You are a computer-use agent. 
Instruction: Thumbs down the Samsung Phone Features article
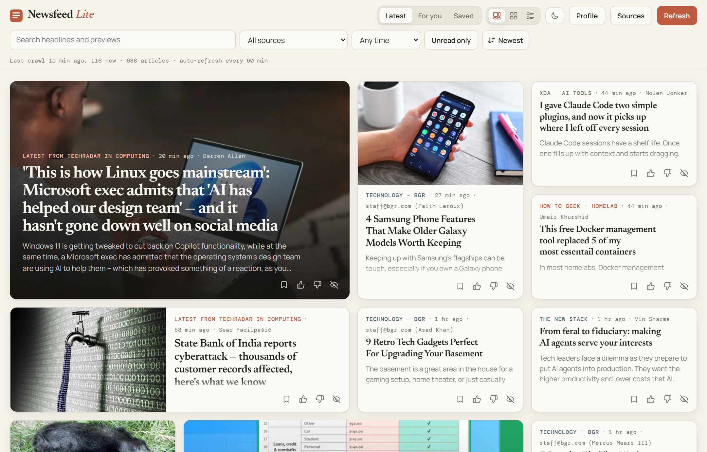pos(494,287)
